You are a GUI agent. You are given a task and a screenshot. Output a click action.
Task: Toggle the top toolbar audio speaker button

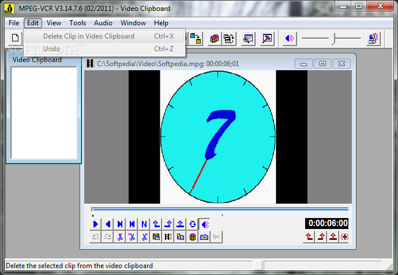pyautogui.click(x=290, y=39)
